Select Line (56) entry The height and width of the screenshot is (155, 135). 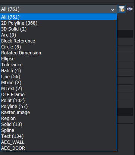pyautogui.click(x=59, y=77)
